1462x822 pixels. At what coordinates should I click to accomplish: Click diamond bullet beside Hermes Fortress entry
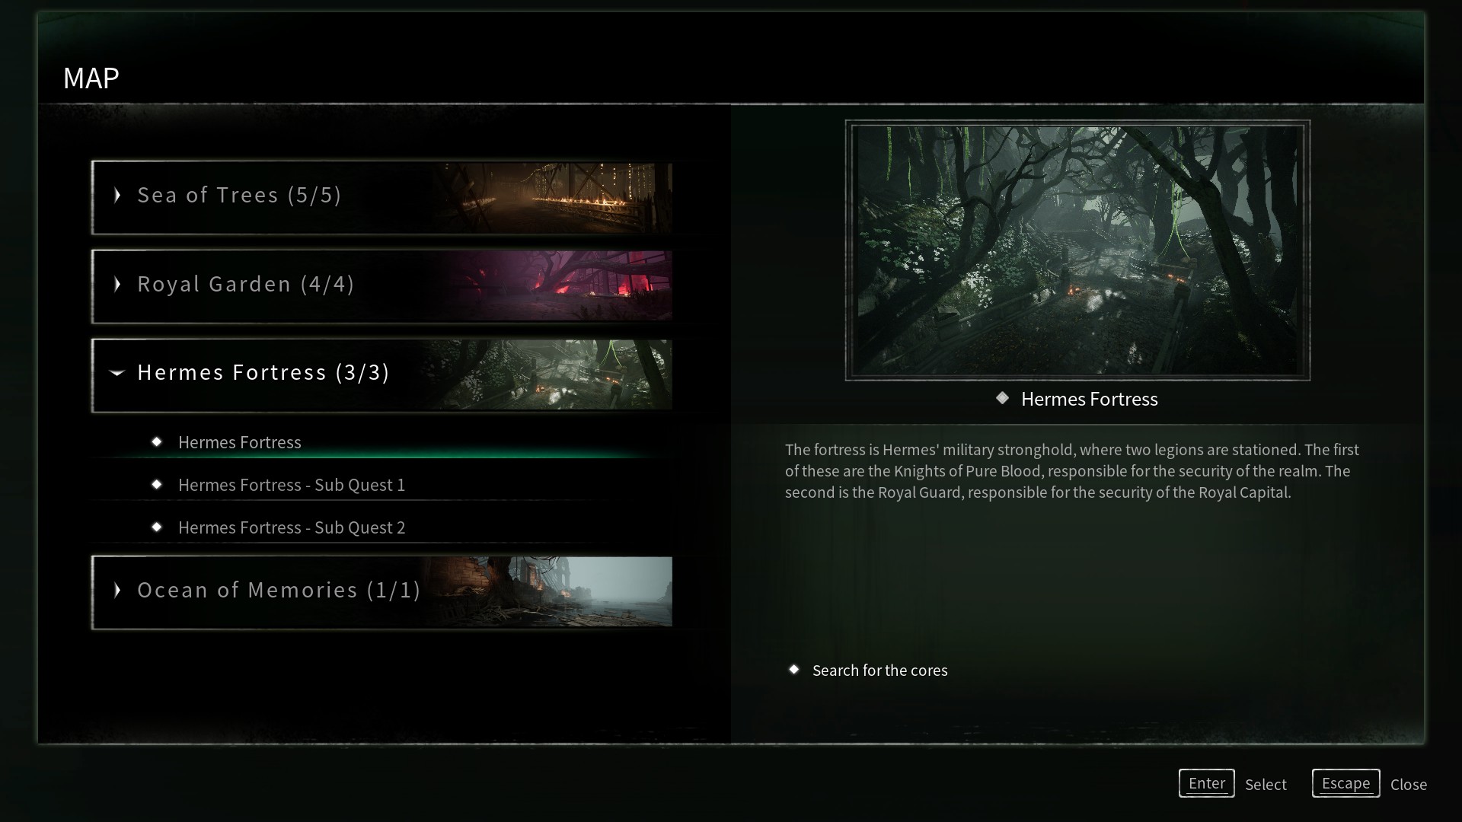coord(157,441)
